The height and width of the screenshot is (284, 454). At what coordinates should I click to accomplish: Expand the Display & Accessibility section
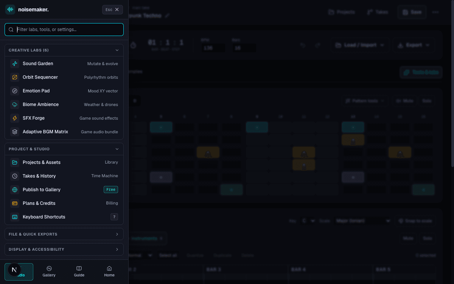coord(64,249)
